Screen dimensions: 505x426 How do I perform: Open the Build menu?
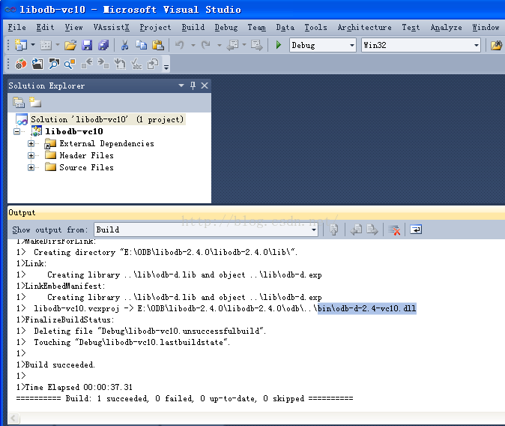193,28
